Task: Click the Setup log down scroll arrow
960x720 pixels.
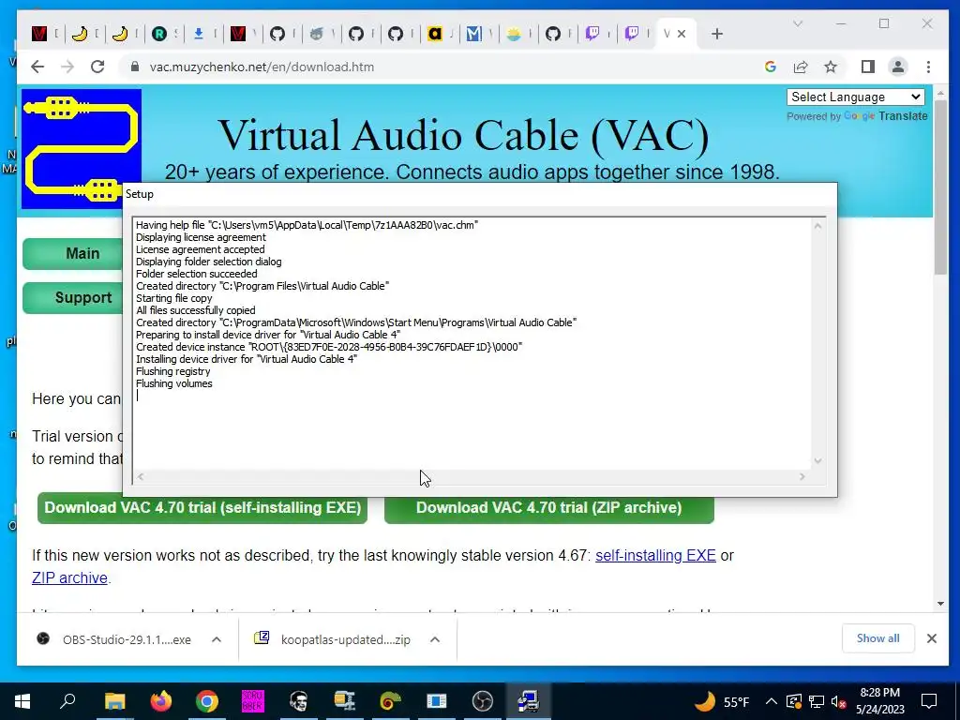Action: (x=817, y=461)
